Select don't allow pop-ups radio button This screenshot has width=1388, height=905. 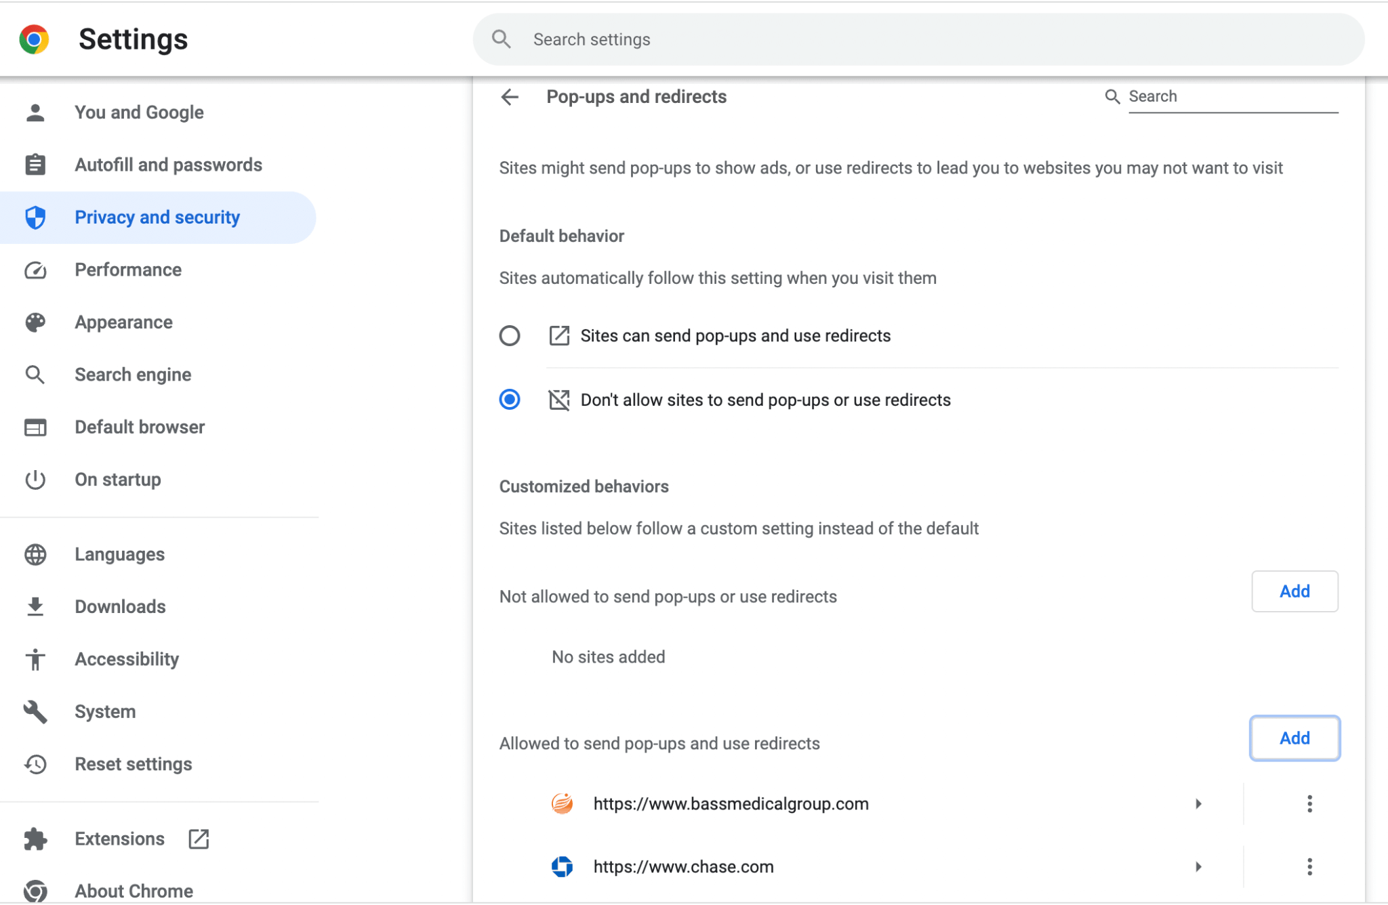pyautogui.click(x=510, y=400)
